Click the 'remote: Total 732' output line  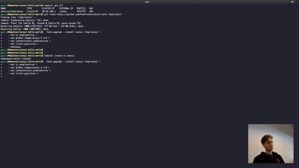click(41, 23)
